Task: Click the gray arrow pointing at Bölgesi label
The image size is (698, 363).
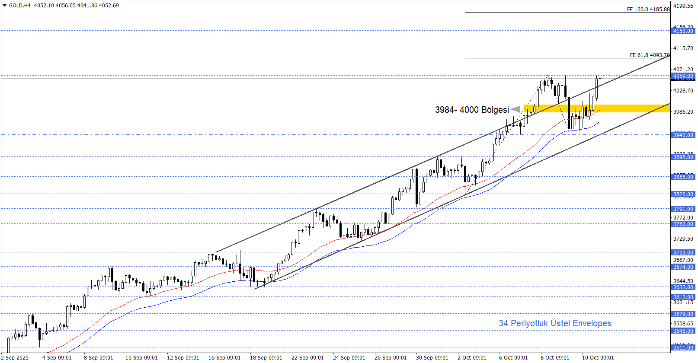Action: 515,109
